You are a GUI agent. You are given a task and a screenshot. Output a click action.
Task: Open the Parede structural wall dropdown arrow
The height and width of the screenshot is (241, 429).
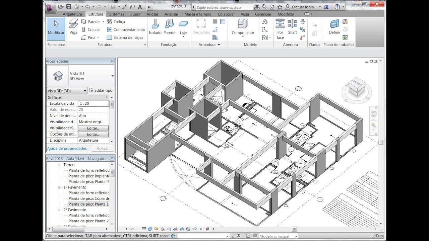[103, 21]
